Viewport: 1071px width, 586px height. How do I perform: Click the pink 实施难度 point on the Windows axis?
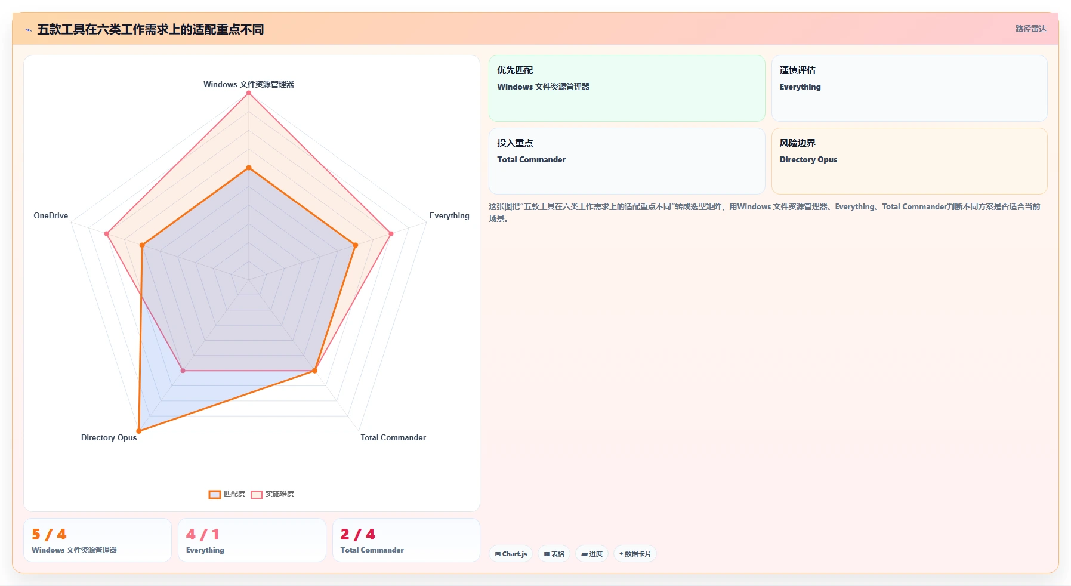pyautogui.click(x=249, y=93)
